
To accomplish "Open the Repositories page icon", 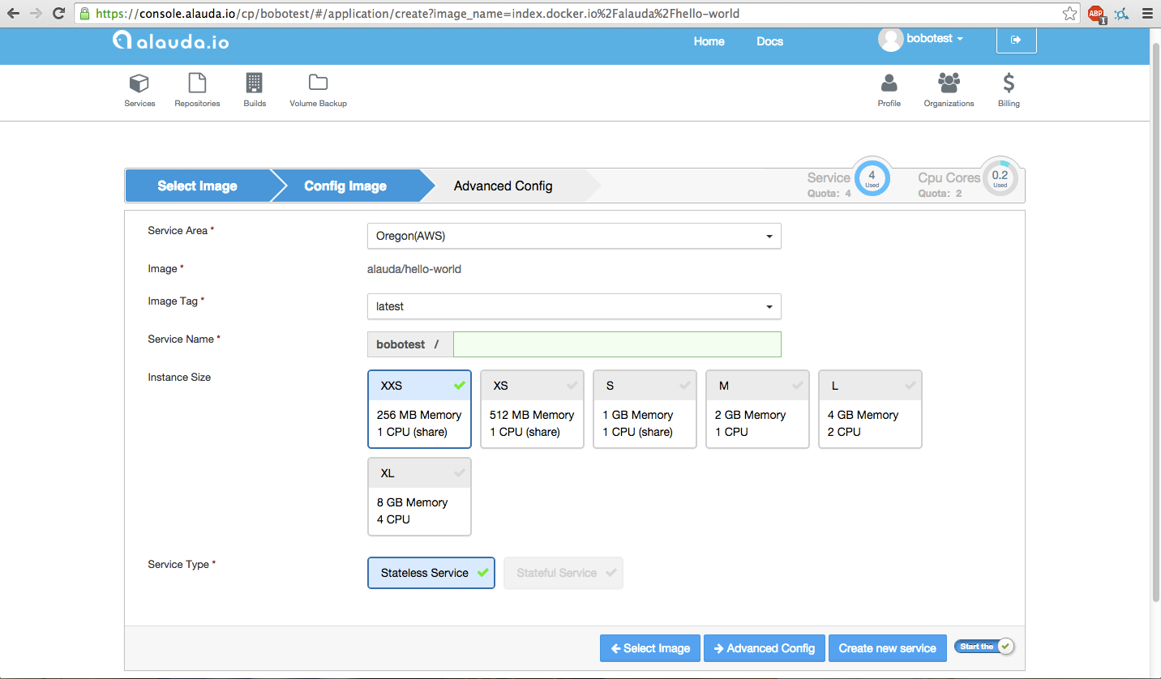I will [x=197, y=83].
